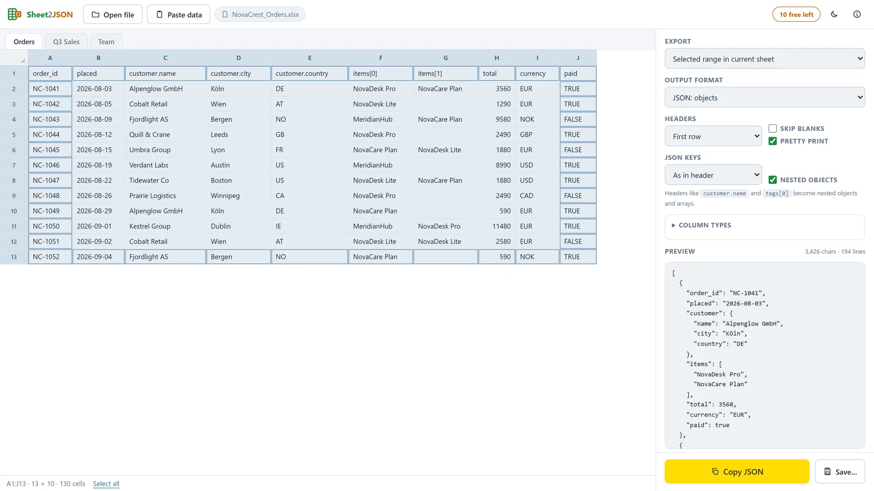Click the Select all link
The width and height of the screenshot is (874, 491).
tap(106, 483)
